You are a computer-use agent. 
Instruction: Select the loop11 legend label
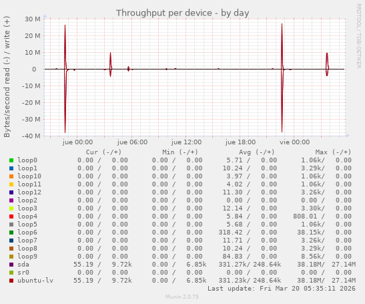(29, 184)
